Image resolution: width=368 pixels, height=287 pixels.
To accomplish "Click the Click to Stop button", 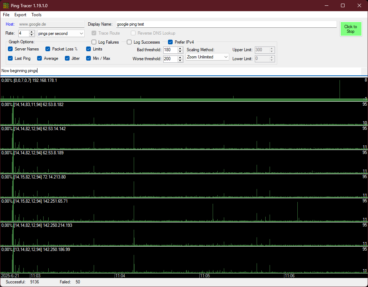I will pos(351,29).
